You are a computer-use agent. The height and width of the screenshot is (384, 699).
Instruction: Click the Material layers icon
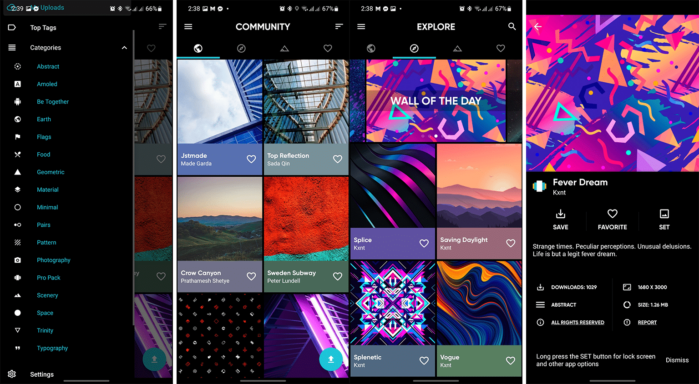[17, 190]
